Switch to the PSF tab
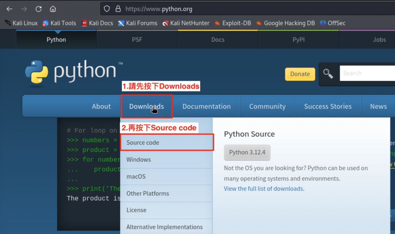This screenshot has width=395, height=234. click(x=137, y=40)
